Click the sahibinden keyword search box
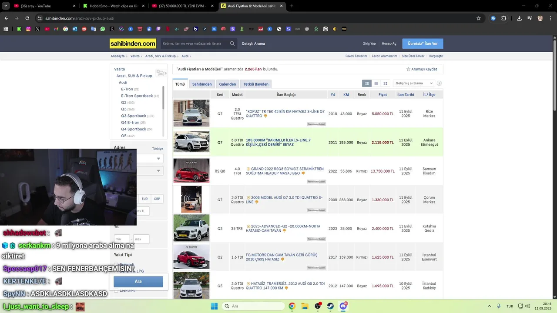Image resolution: width=557 pixels, height=313 pixels. click(x=194, y=43)
